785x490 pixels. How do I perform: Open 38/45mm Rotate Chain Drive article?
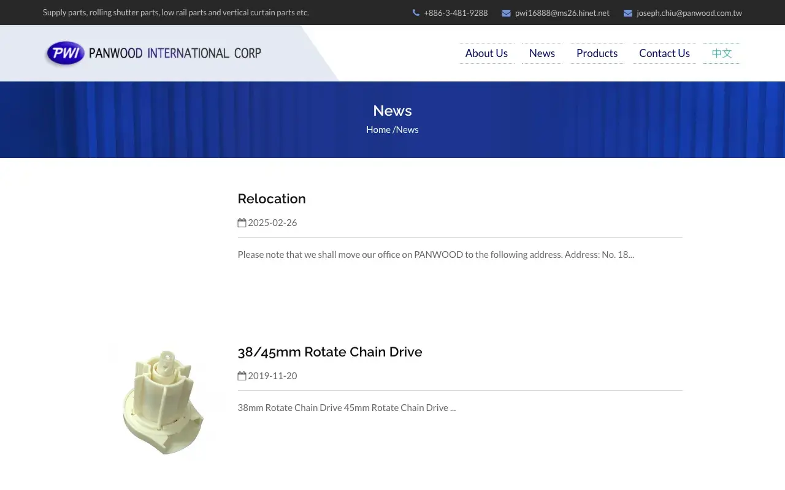330,352
